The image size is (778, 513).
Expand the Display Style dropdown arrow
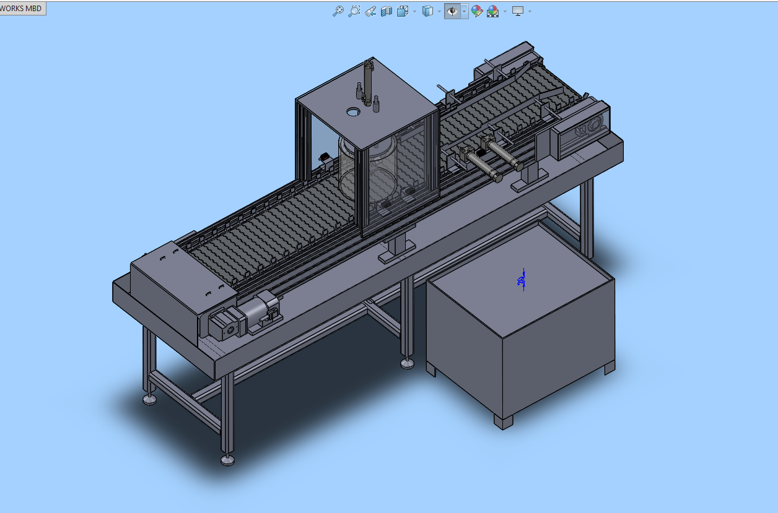click(x=439, y=11)
